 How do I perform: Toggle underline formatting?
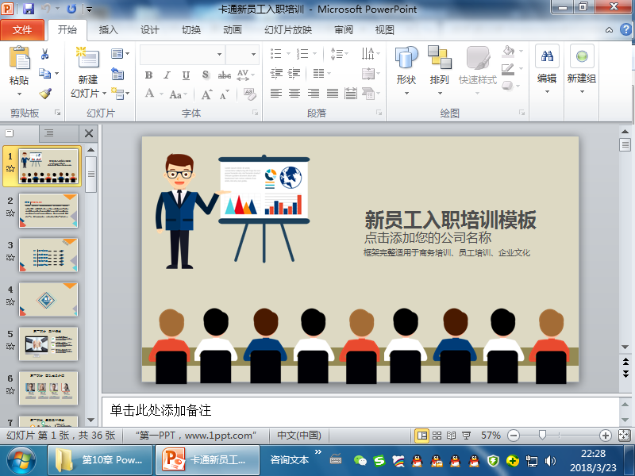click(186, 75)
